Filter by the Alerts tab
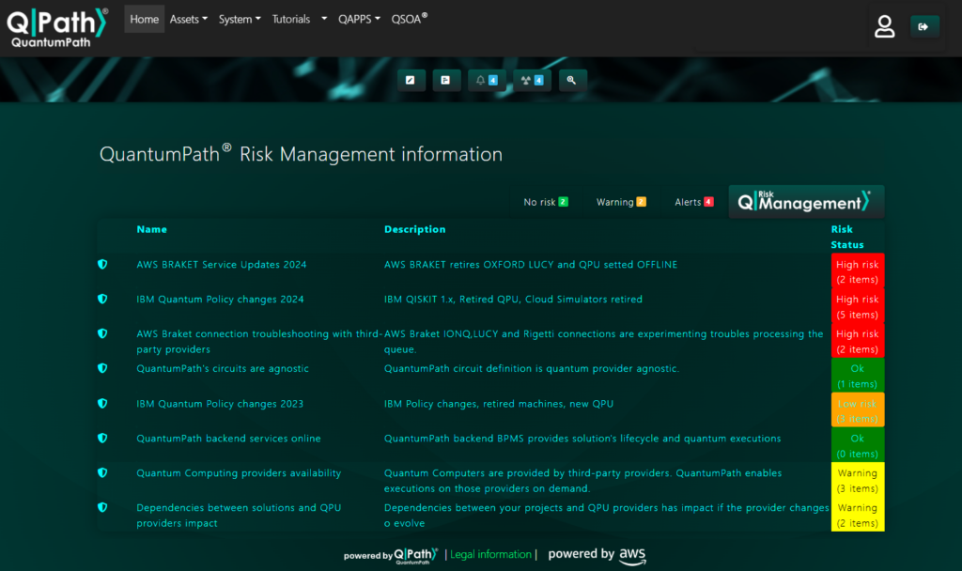Image resolution: width=962 pixels, height=571 pixels. (x=693, y=202)
